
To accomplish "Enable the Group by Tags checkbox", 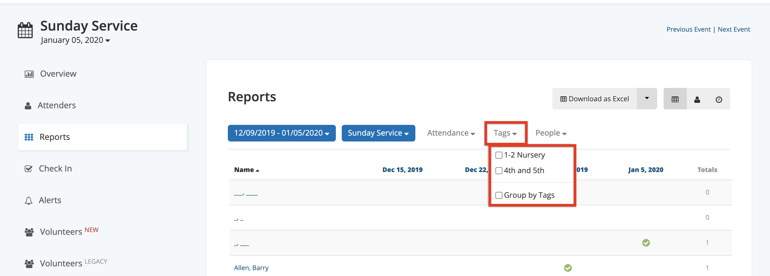I will coord(499,196).
